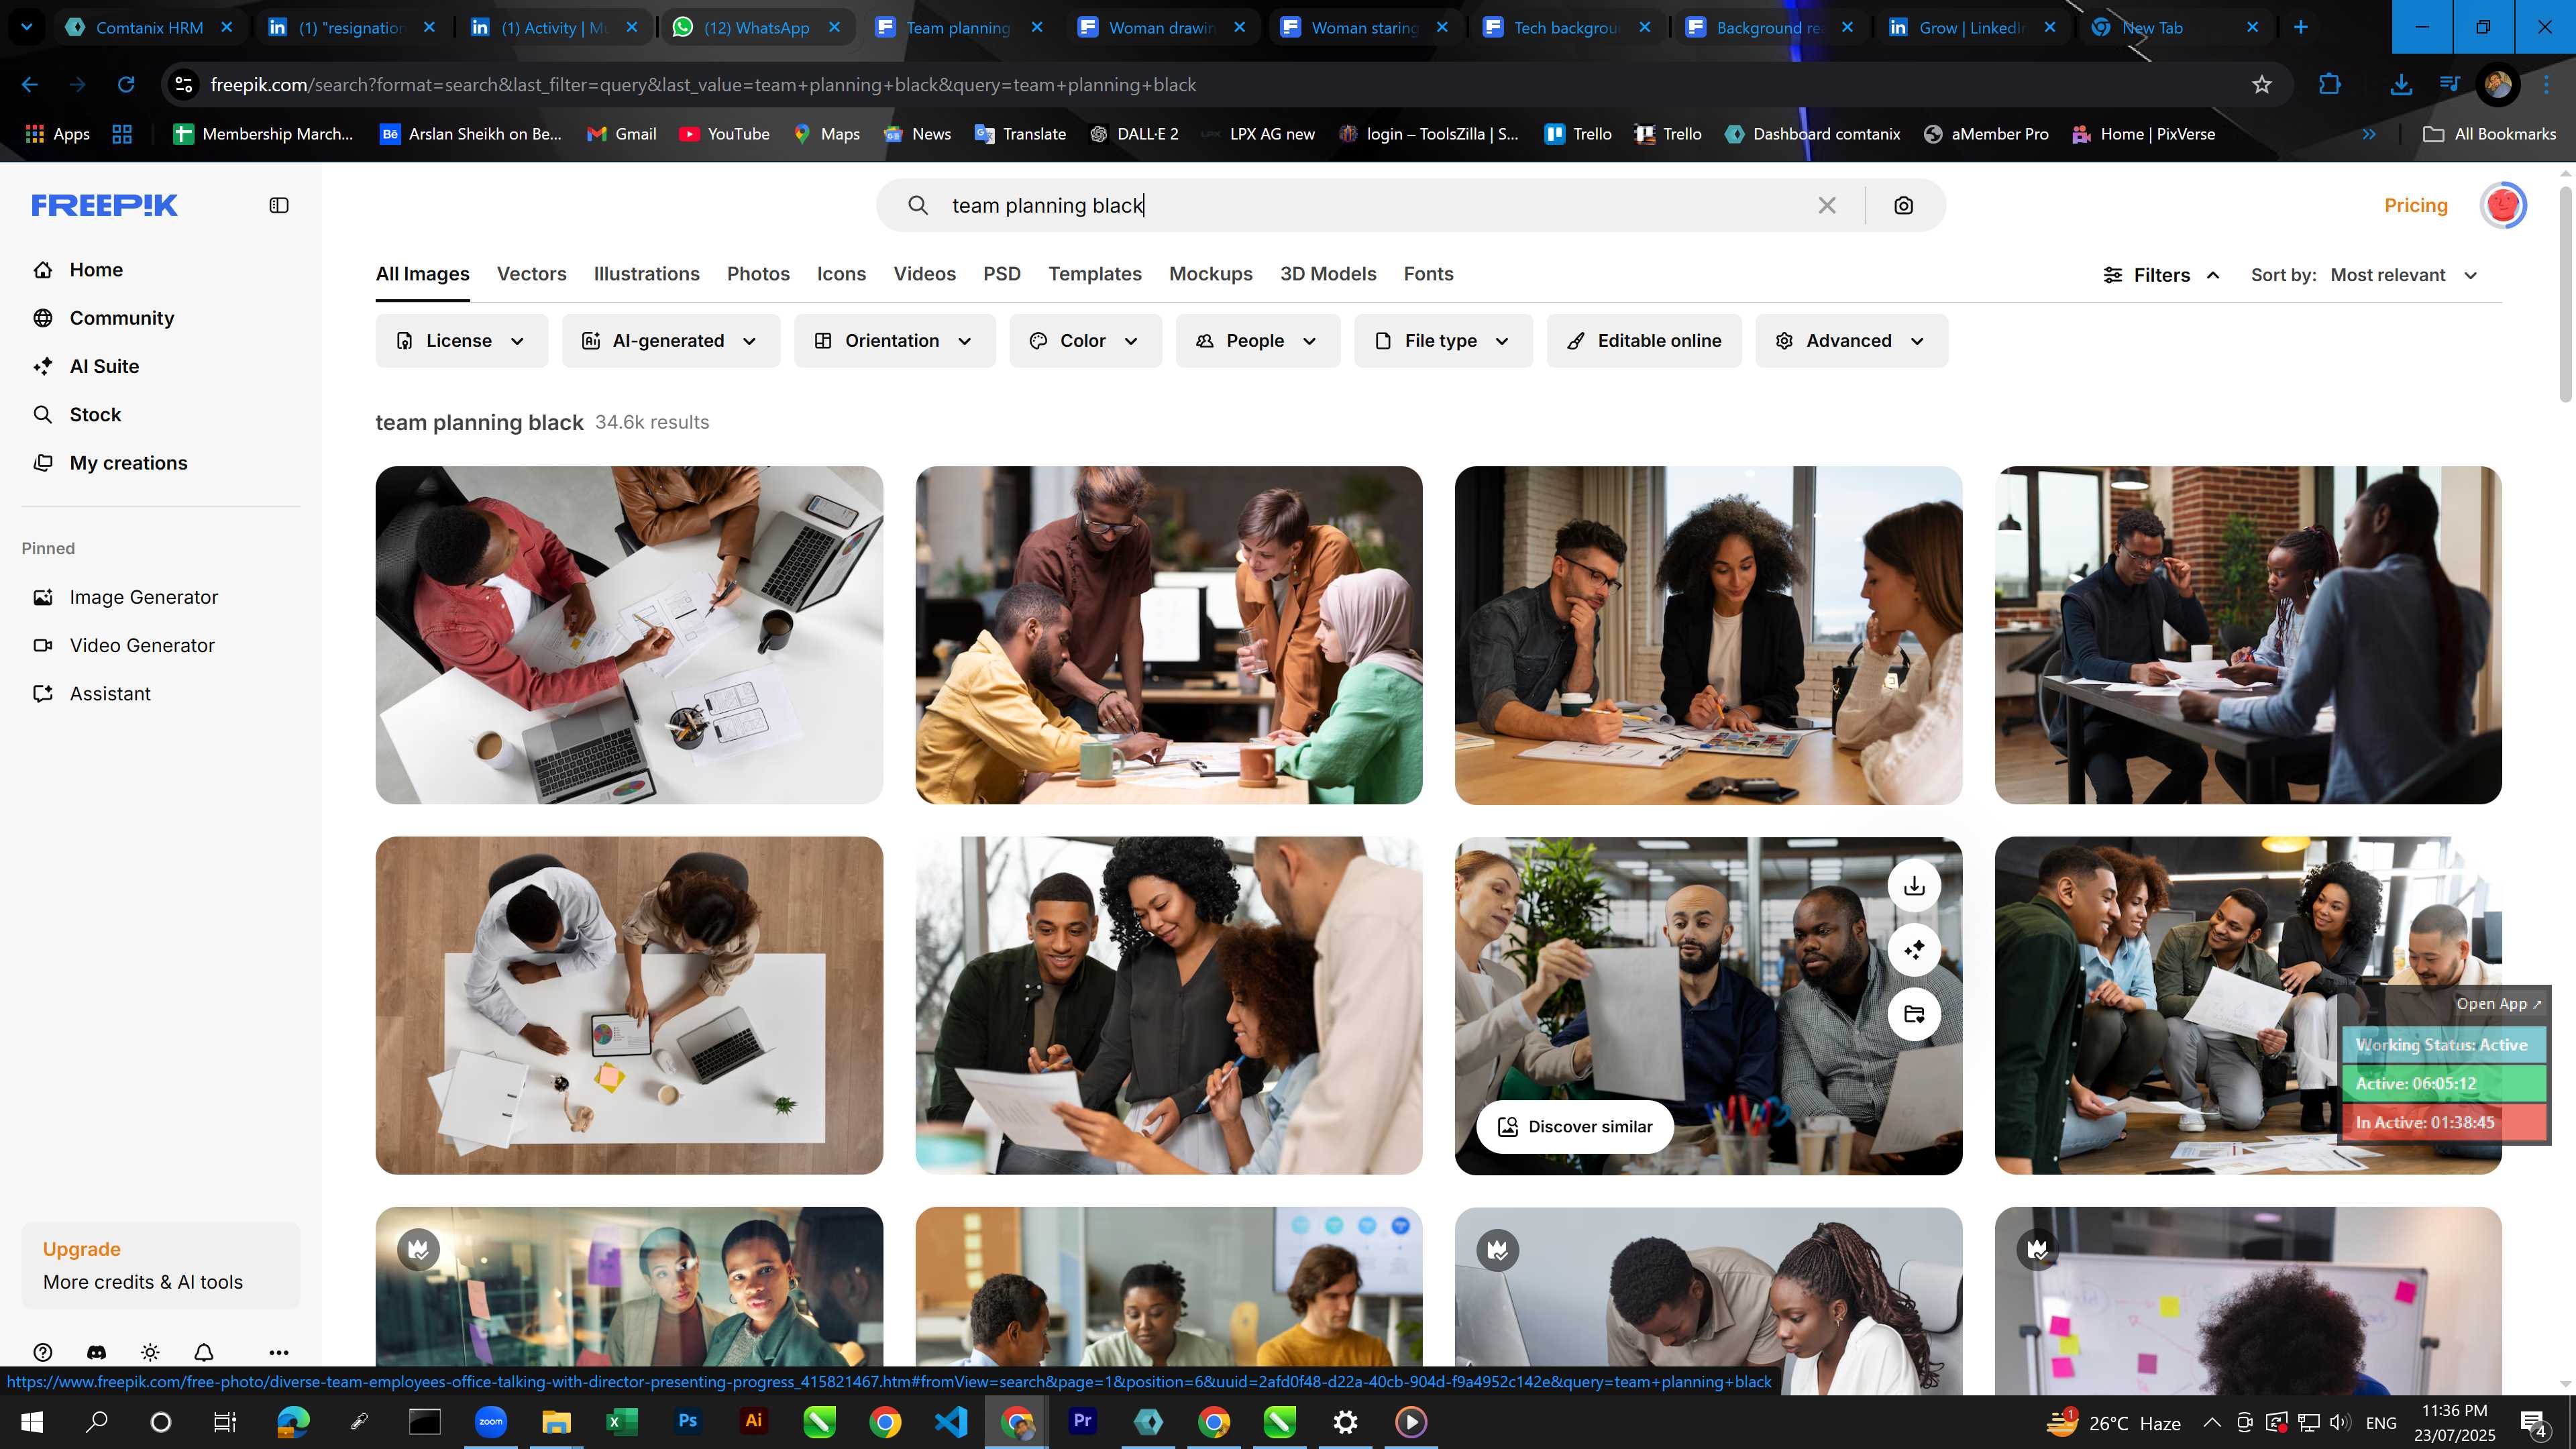
Task: Open My creations in sidebar
Action: [128, 463]
